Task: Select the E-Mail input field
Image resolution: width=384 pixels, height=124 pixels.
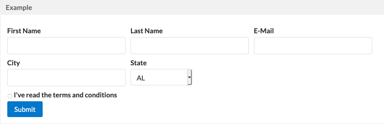Action: 313,46
